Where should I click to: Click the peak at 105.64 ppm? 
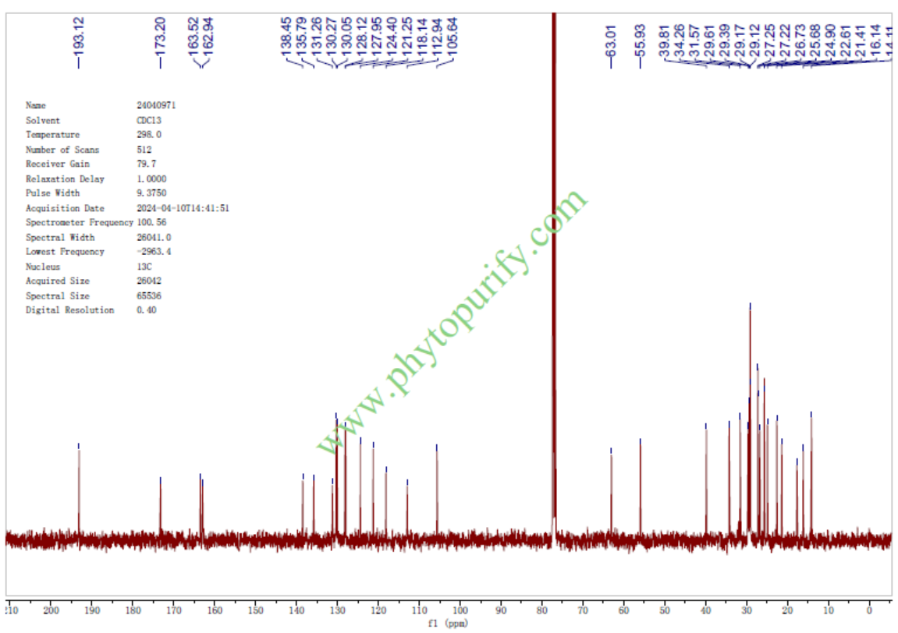(437, 491)
